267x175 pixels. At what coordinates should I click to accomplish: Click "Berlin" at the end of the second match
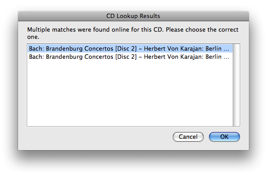tap(213, 57)
